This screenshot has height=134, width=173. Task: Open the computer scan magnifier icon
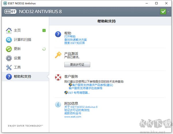click(x=9, y=40)
